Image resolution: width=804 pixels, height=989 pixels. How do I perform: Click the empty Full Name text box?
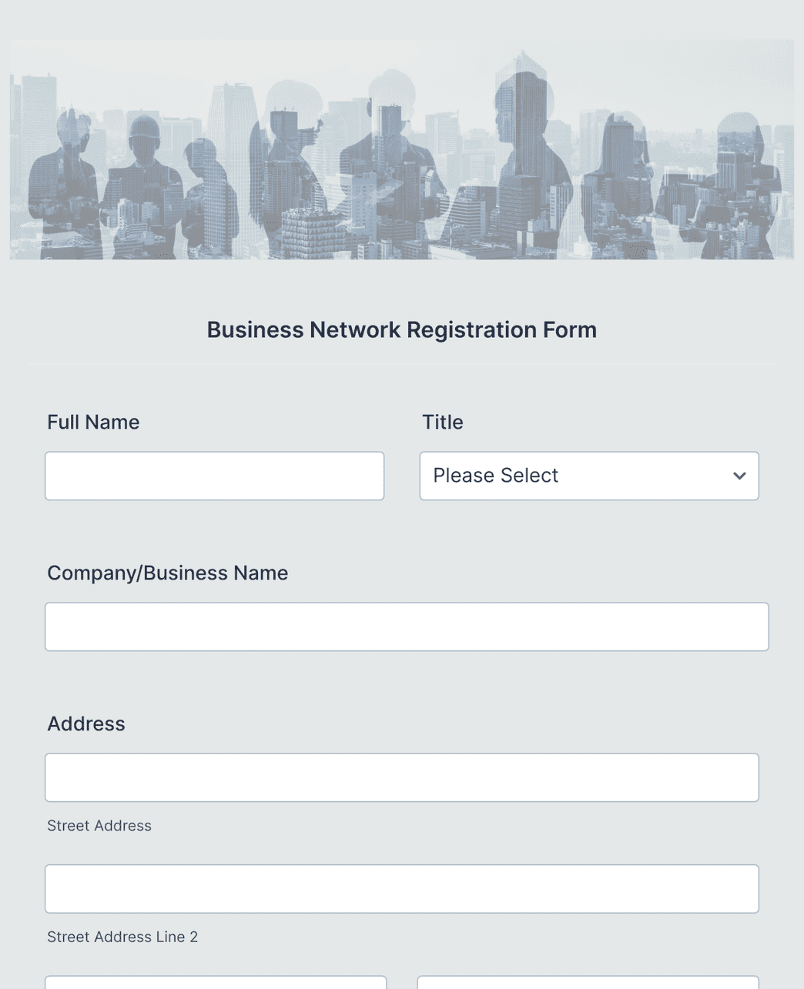click(214, 476)
